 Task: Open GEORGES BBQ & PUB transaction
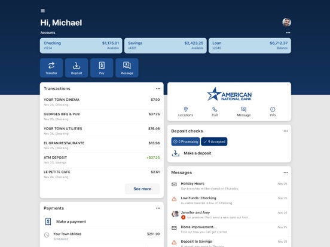click(102, 116)
